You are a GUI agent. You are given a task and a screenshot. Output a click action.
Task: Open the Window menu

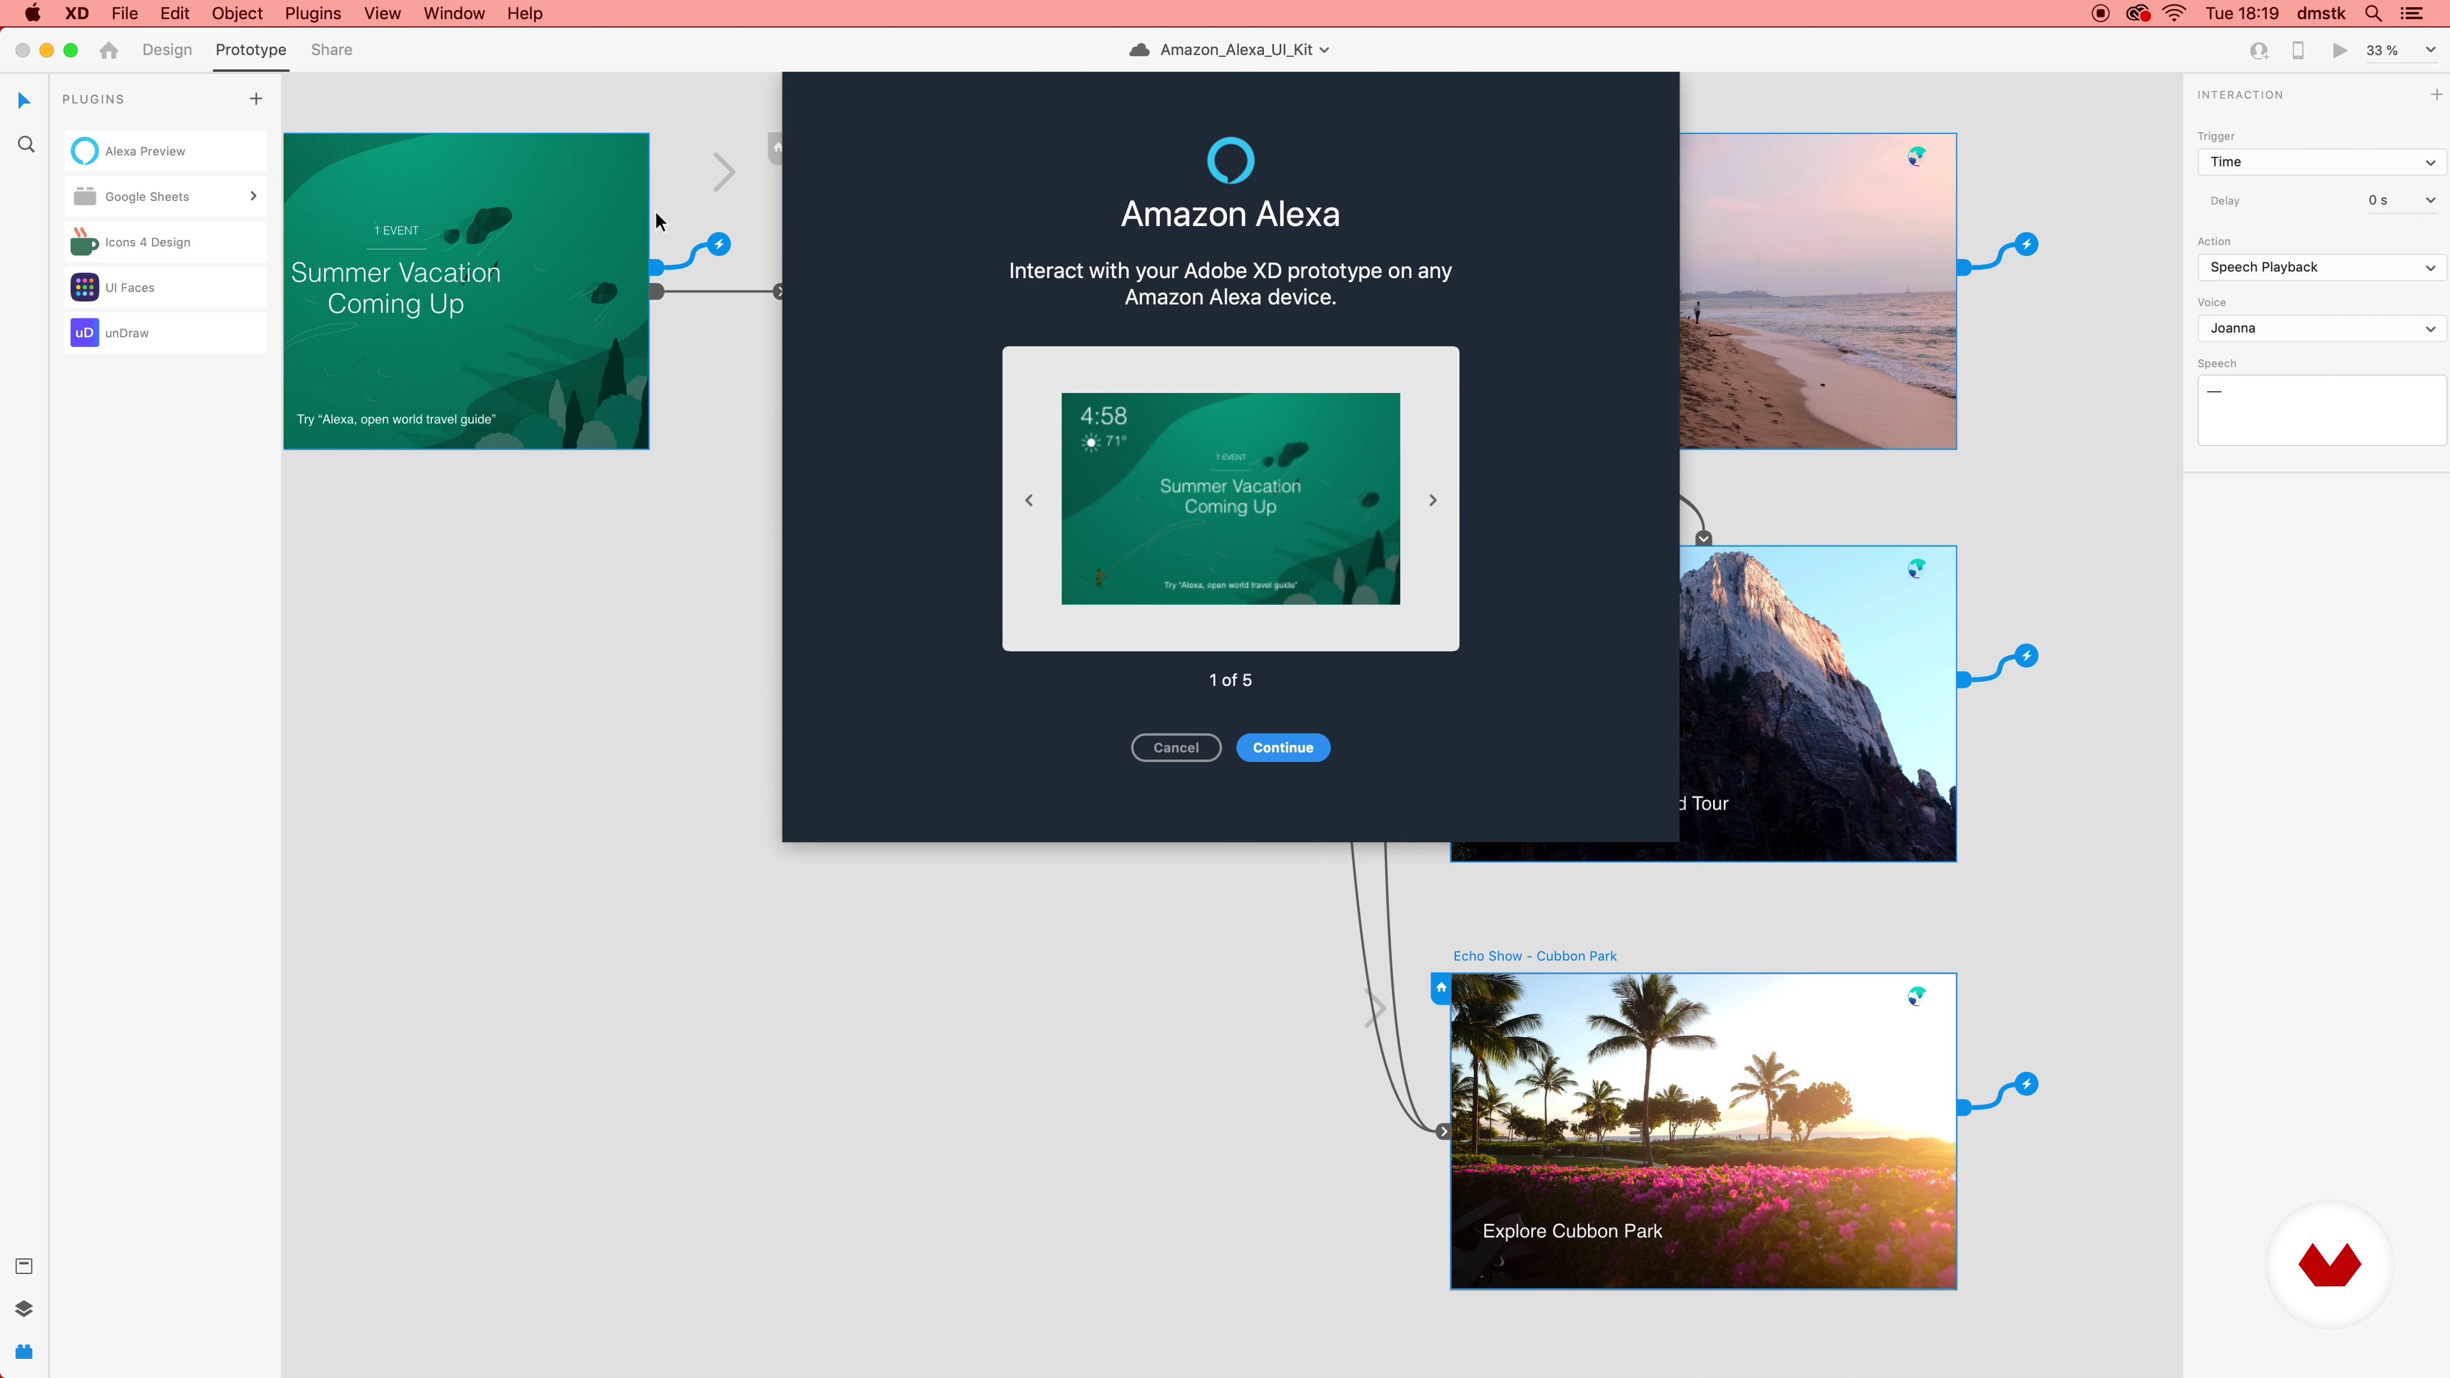(x=454, y=13)
